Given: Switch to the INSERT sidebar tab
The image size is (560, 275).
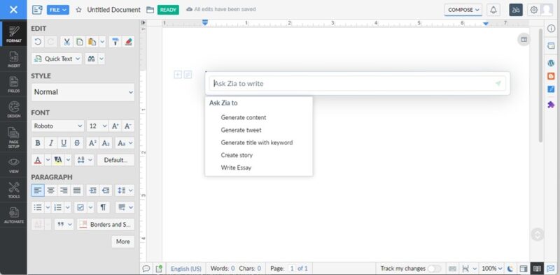Looking at the screenshot, I should pyautogui.click(x=13, y=59).
